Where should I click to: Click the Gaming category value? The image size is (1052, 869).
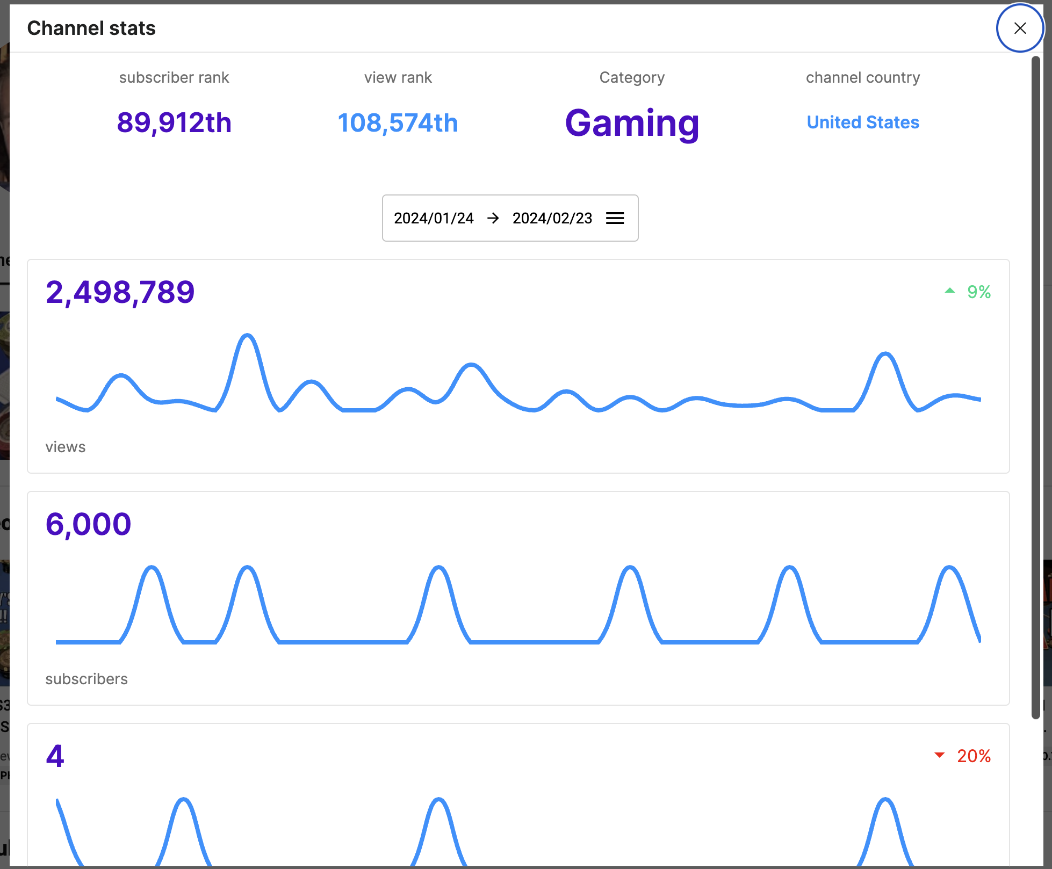(x=632, y=123)
